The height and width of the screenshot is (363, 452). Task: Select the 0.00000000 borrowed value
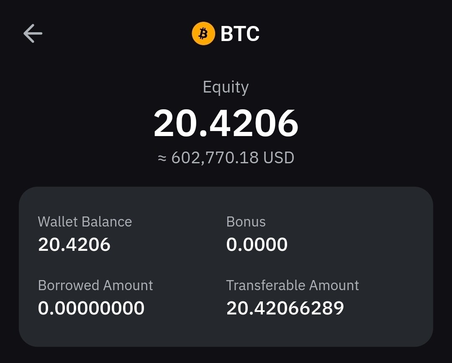pos(91,308)
